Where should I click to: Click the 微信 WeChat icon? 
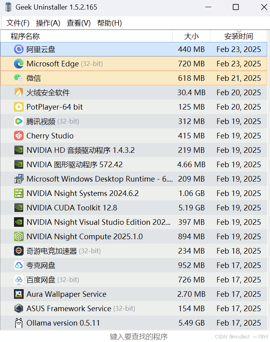(x=19, y=78)
